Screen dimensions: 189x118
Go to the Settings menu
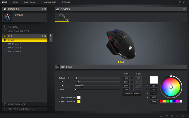click(66, 2)
